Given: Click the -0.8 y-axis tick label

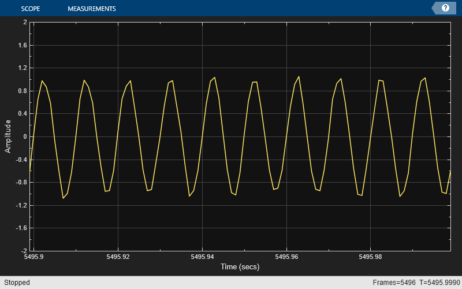Looking at the screenshot, I should pyautogui.click(x=21, y=182).
